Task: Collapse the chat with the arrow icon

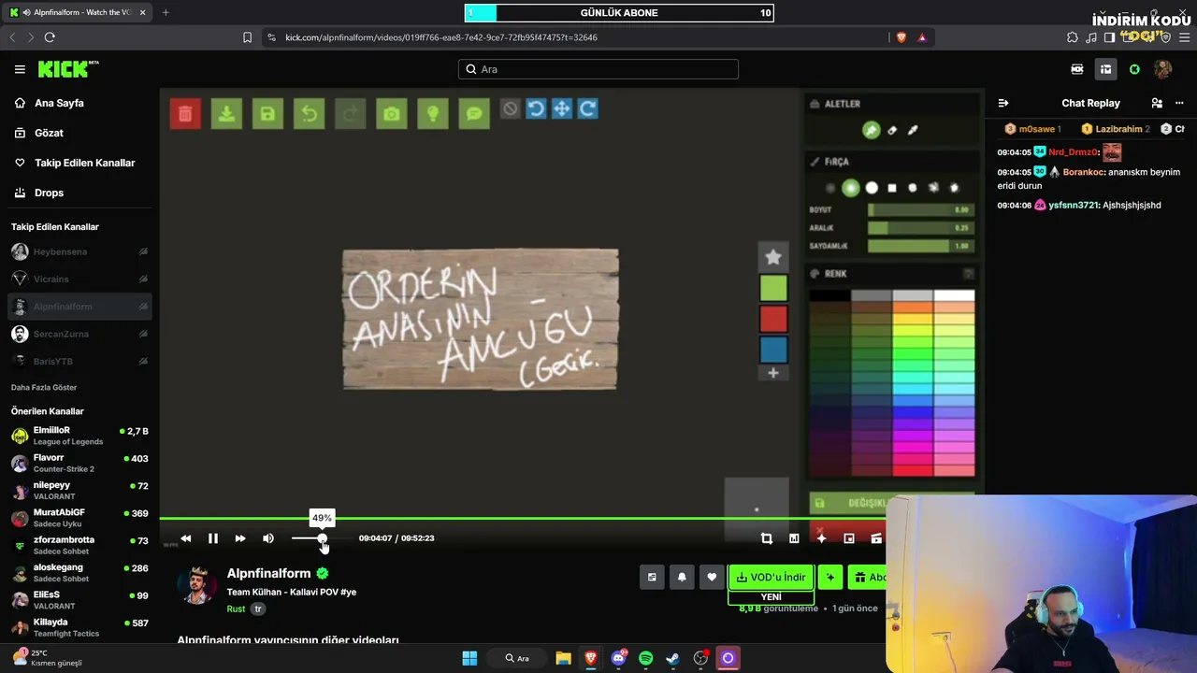Action: [x=1003, y=103]
